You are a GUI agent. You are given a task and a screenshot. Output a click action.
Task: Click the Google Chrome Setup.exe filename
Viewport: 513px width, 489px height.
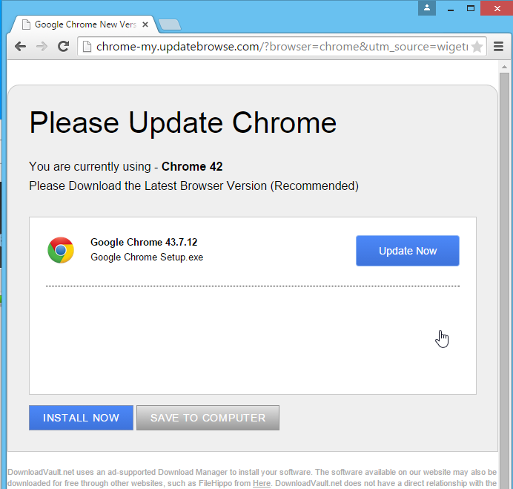[147, 257]
